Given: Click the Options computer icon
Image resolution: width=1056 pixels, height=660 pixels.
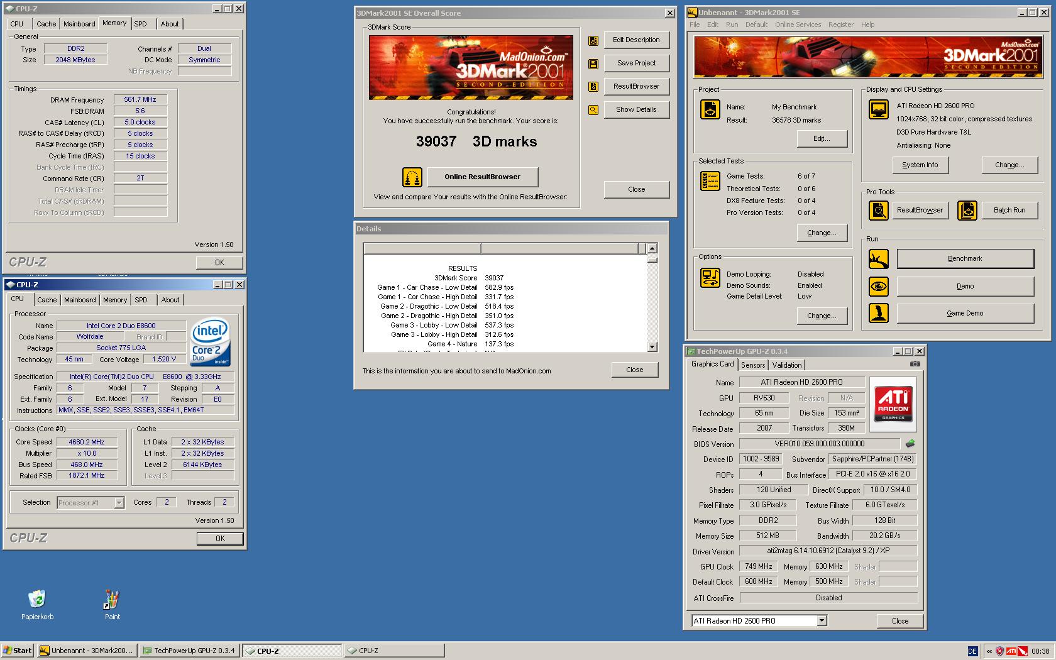Looking at the screenshot, I should pyautogui.click(x=710, y=277).
